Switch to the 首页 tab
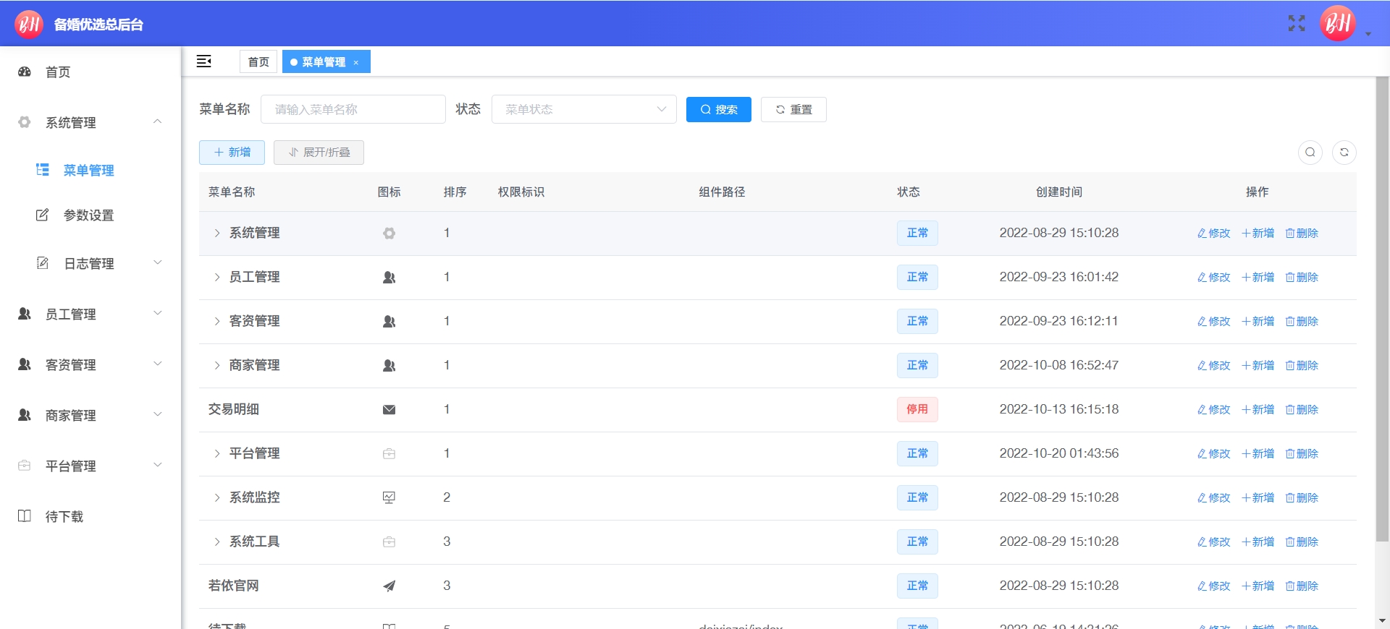1390x629 pixels. click(258, 61)
